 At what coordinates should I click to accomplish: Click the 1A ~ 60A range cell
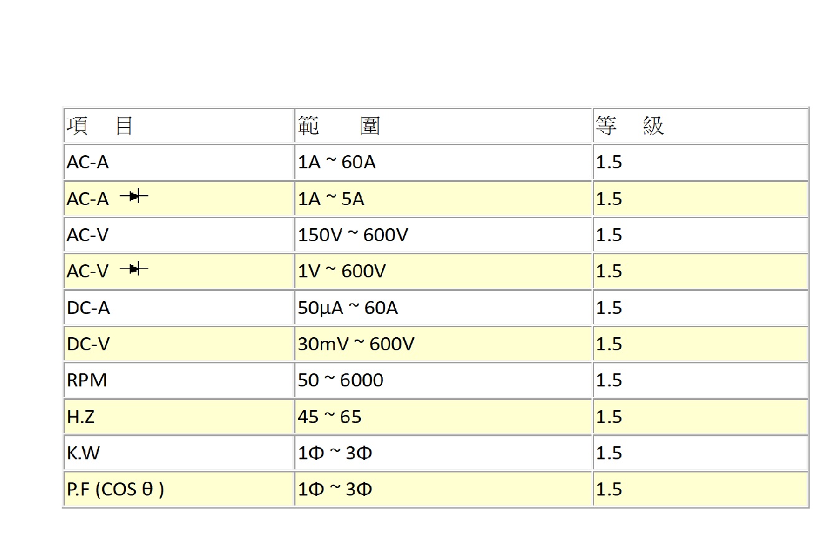coord(337,163)
